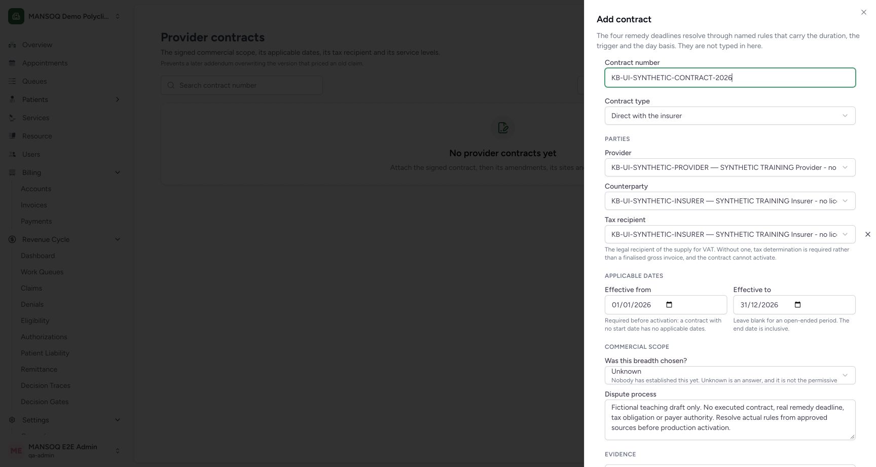Image resolution: width=876 pixels, height=467 pixels.
Task: Open the Contract type dropdown
Action: (x=730, y=116)
